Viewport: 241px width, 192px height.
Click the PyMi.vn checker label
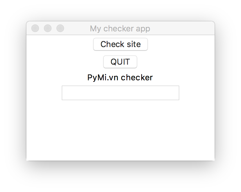(120, 77)
